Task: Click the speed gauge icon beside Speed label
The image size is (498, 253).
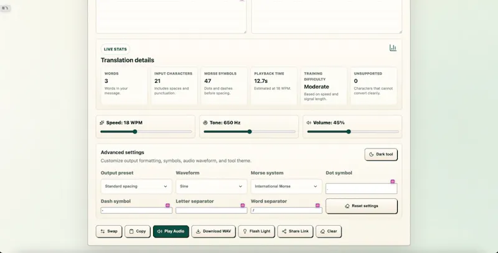Action: (x=102, y=122)
